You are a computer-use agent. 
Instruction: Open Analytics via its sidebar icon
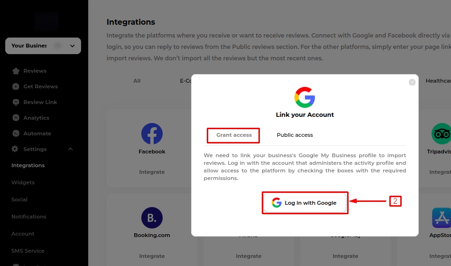(x=16, y=118)
